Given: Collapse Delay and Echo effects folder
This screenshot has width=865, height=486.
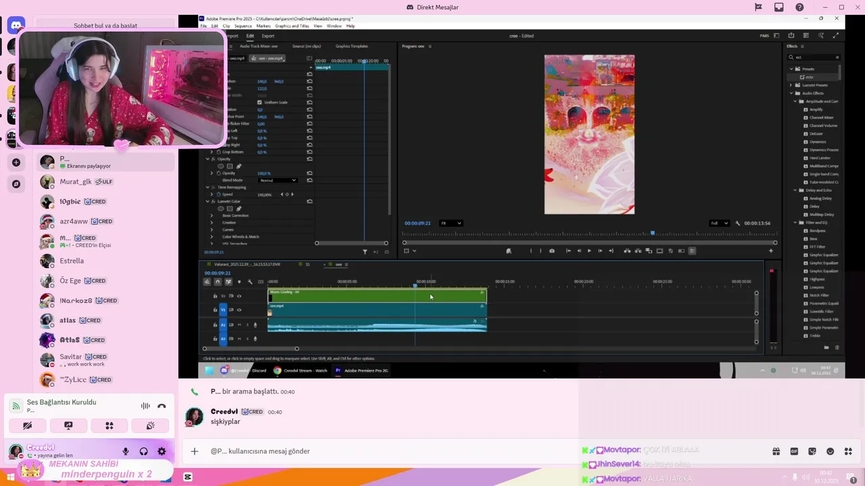Looking at the screenshot, I should [795, 190].
